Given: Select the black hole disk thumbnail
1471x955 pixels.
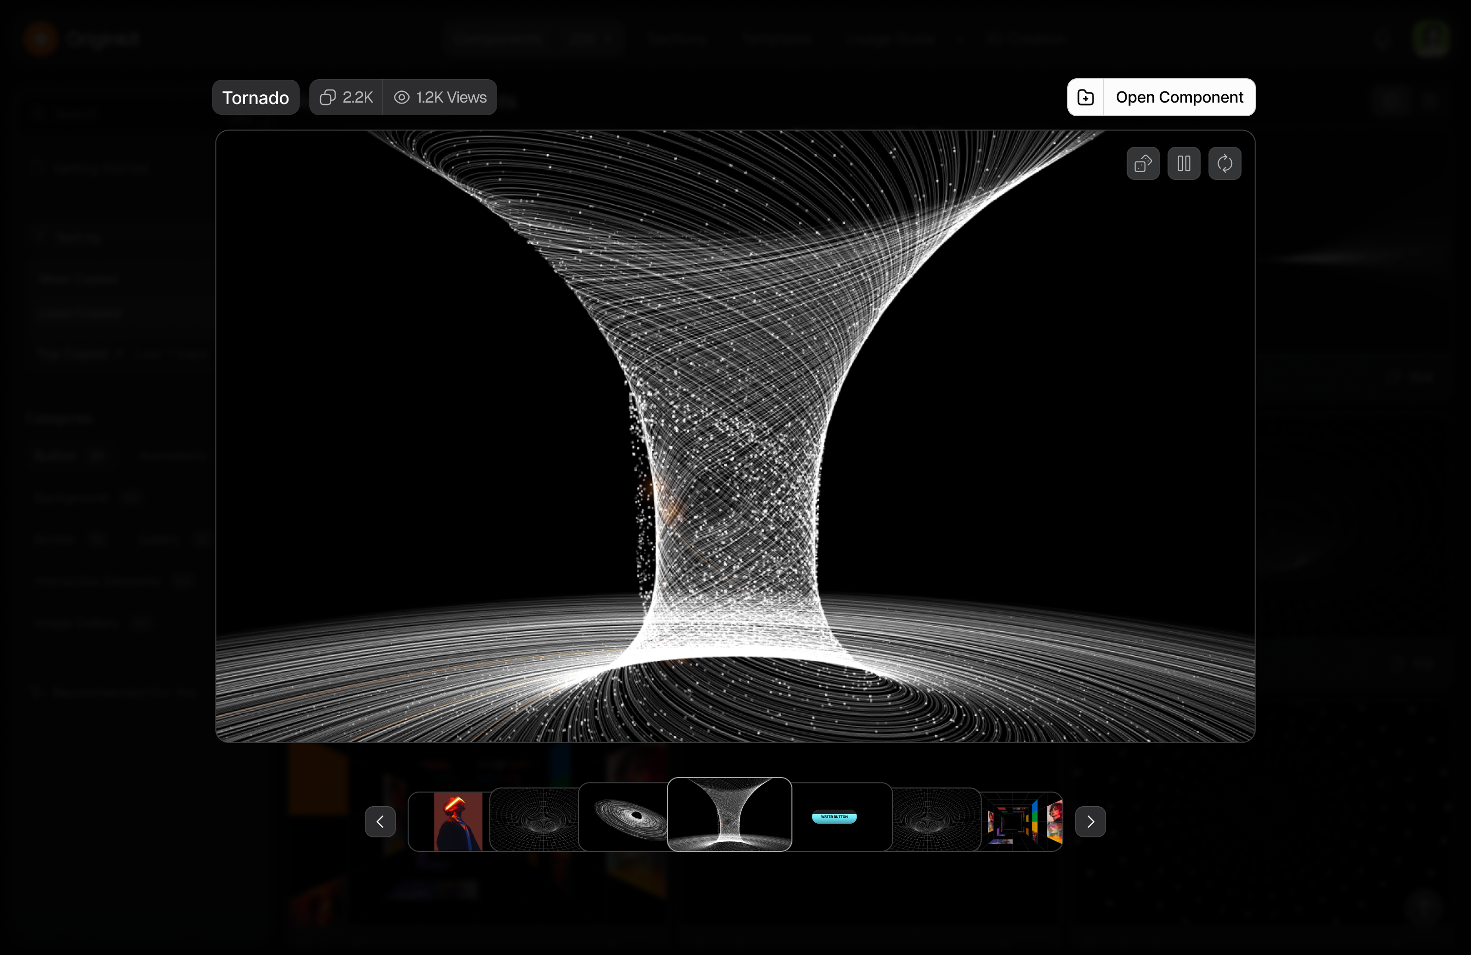Looking at the screenshot, I should pos(623,817).
